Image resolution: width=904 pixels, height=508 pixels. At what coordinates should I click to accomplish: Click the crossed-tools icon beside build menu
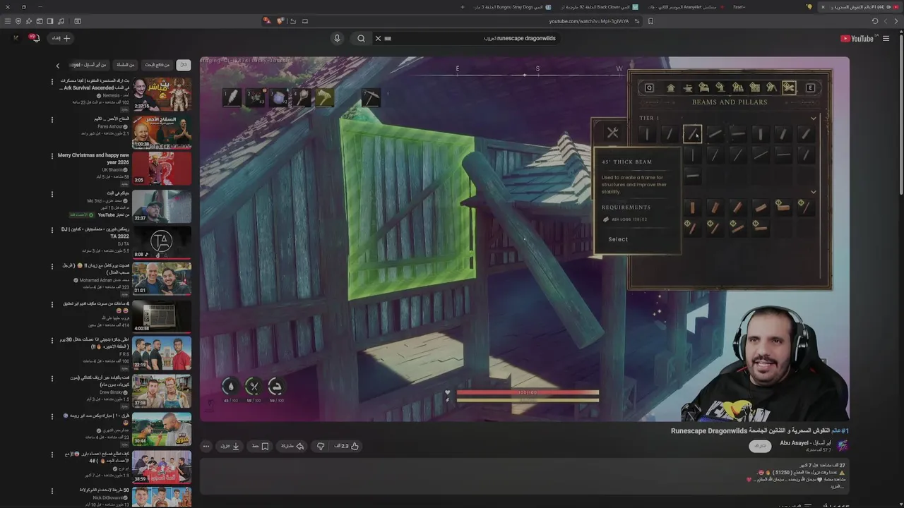(612, 132)
